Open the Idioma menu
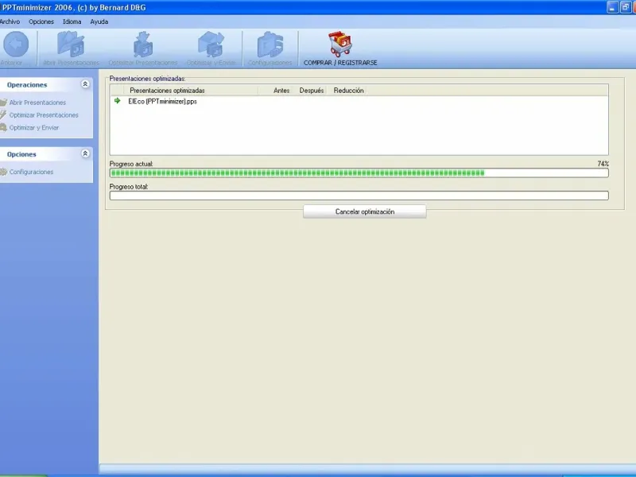This screenshot has width=636, height=477. click(72, 22)
